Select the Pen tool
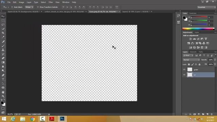 3,75
